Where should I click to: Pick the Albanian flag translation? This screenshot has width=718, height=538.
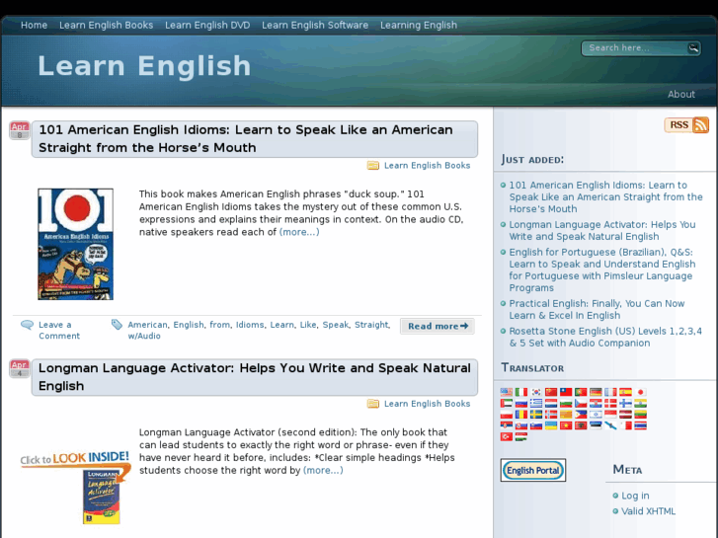click(581, 425)
